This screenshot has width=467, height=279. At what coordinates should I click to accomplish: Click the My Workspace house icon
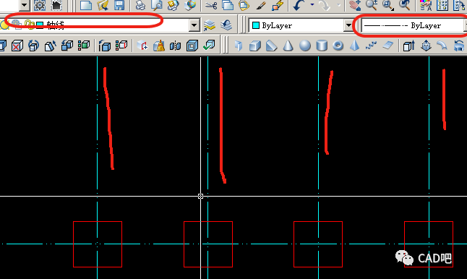click(x=56, y=5)
